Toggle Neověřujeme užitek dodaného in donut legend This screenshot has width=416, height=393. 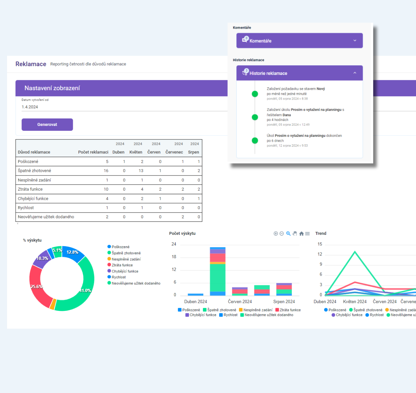(x=134, y=283)
